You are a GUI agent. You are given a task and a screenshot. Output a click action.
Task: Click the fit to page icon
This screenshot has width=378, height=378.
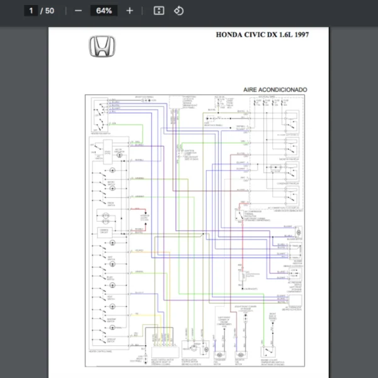(x=159, y=11)
